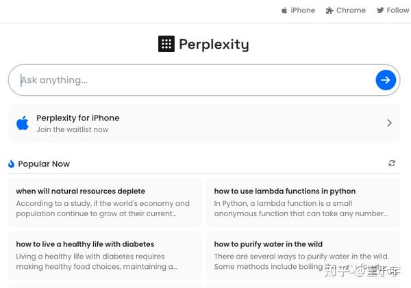Open the Chrome extension link
This screenshot has height=288, width=411.
click(x=346, y=10)
